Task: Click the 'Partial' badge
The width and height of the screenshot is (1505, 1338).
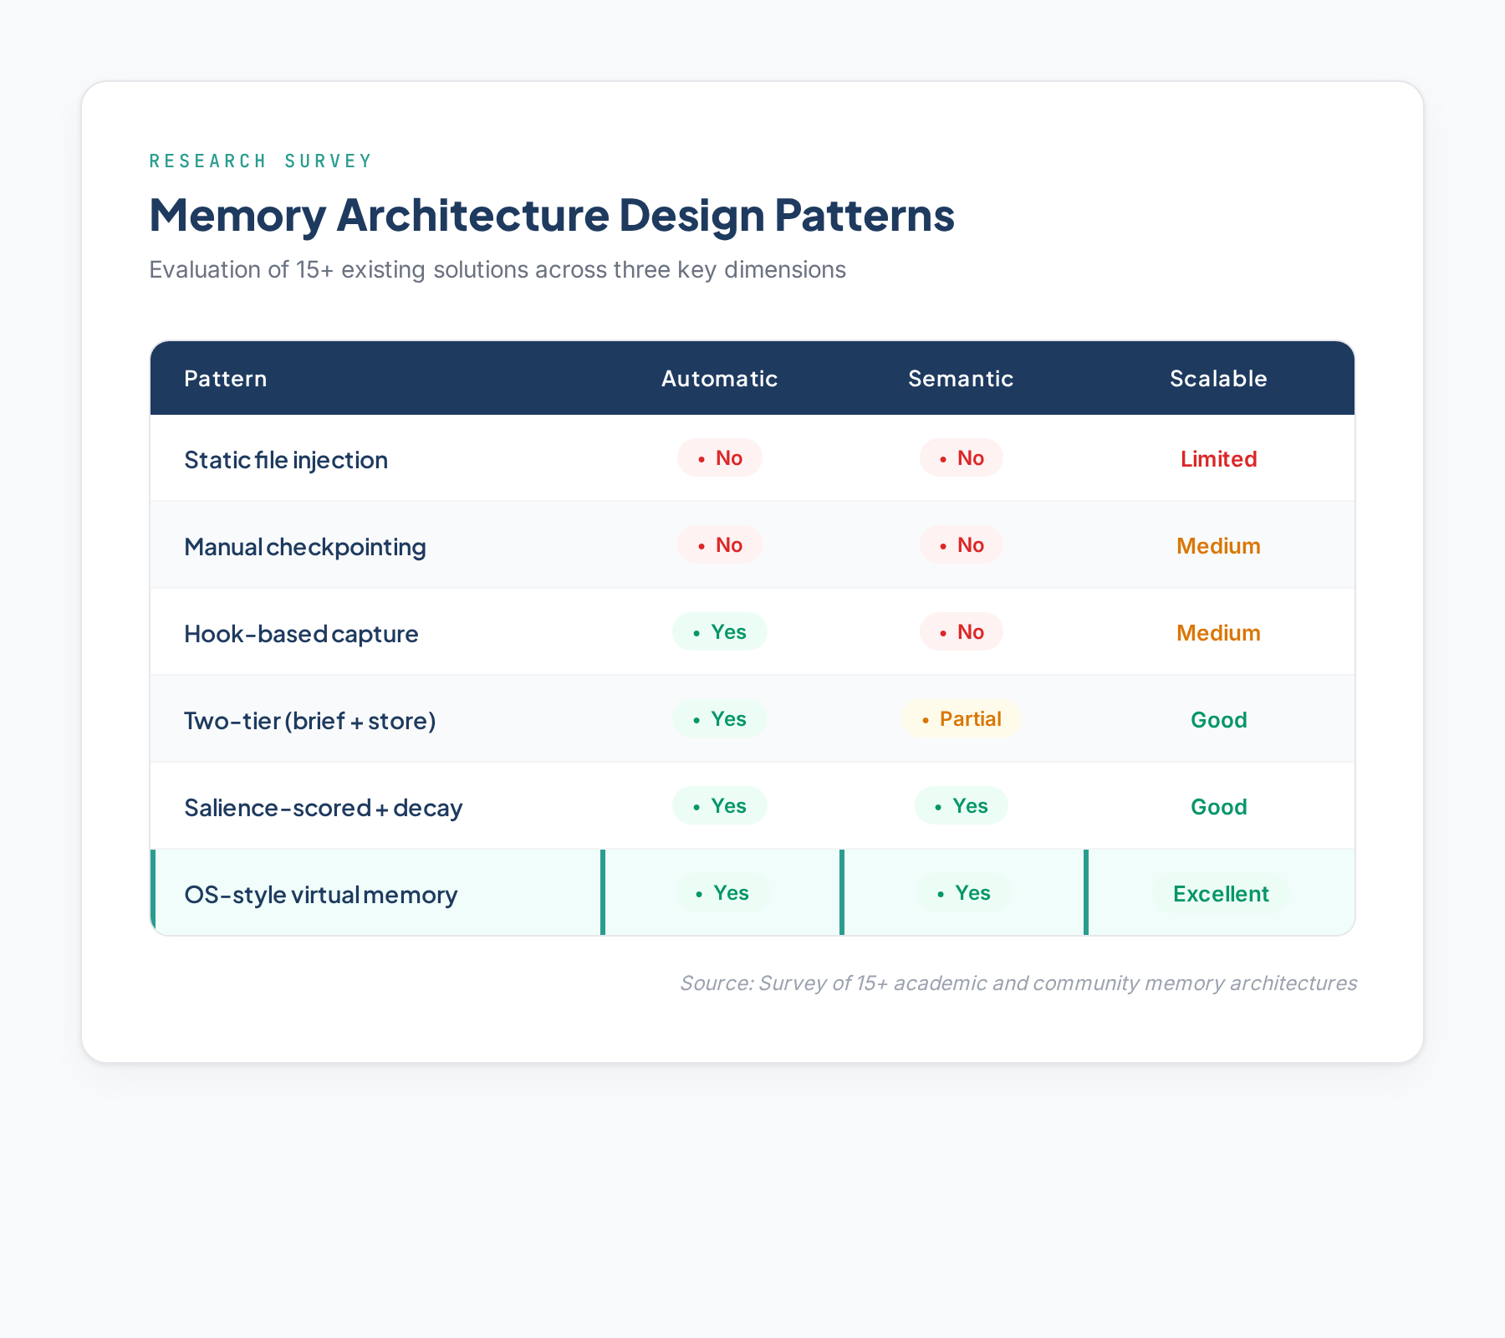Action: [x=962, y=719]
